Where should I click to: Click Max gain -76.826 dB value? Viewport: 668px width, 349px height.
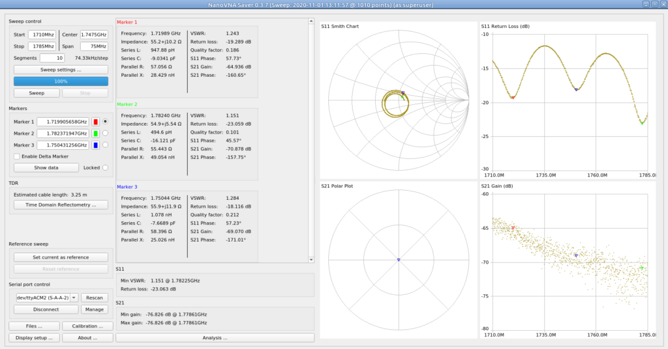tap(176, 323)
